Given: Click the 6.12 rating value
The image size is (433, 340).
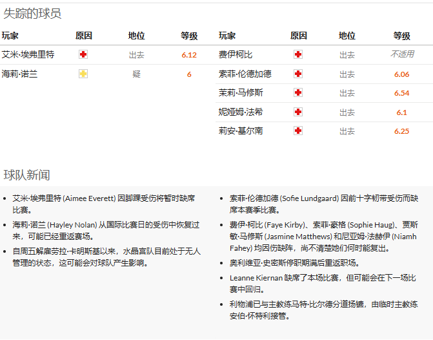Looking at the screenshot, I should (189, 55).
